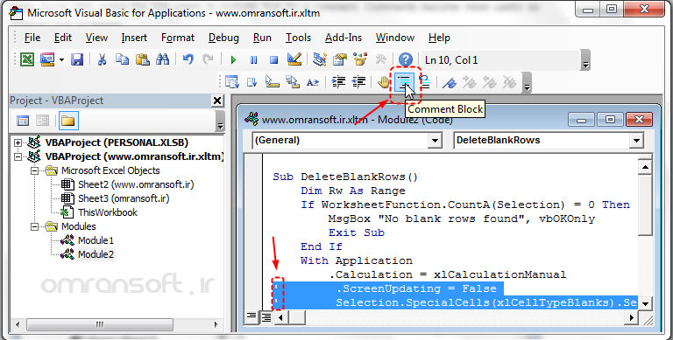Viewport: 673px width, 340px height.
Task: Click the View Microsoft Excel icon
Action: [x=27, y=59]
